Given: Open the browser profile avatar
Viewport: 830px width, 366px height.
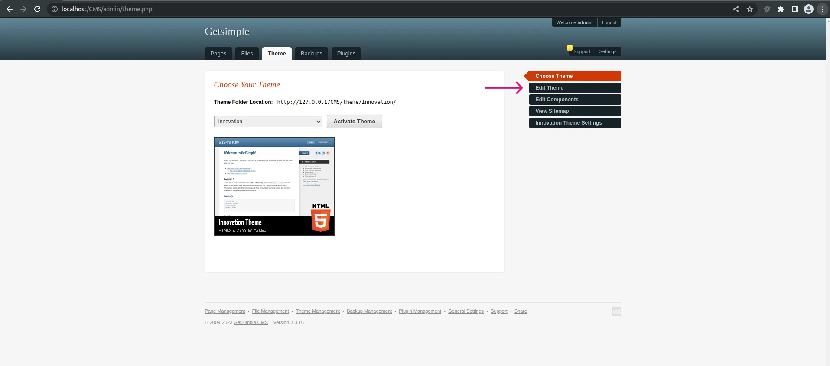Looking at the screenshot, I should coord(809,9).
